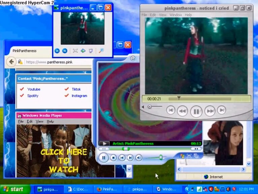Open View menu in QuickTime window
The image size is (258, 194).
[163, 15]
